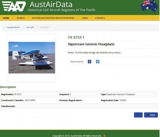Open Australian Aviation Register Reviews menu

click(x=53, y=18)
